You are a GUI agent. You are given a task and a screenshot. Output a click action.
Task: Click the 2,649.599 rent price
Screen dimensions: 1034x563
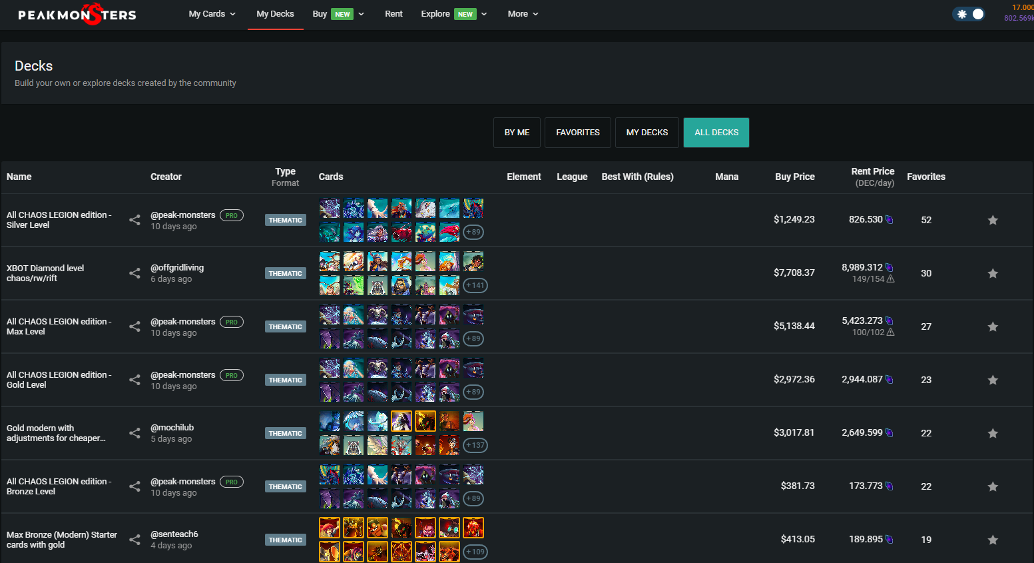coord(862,433)
